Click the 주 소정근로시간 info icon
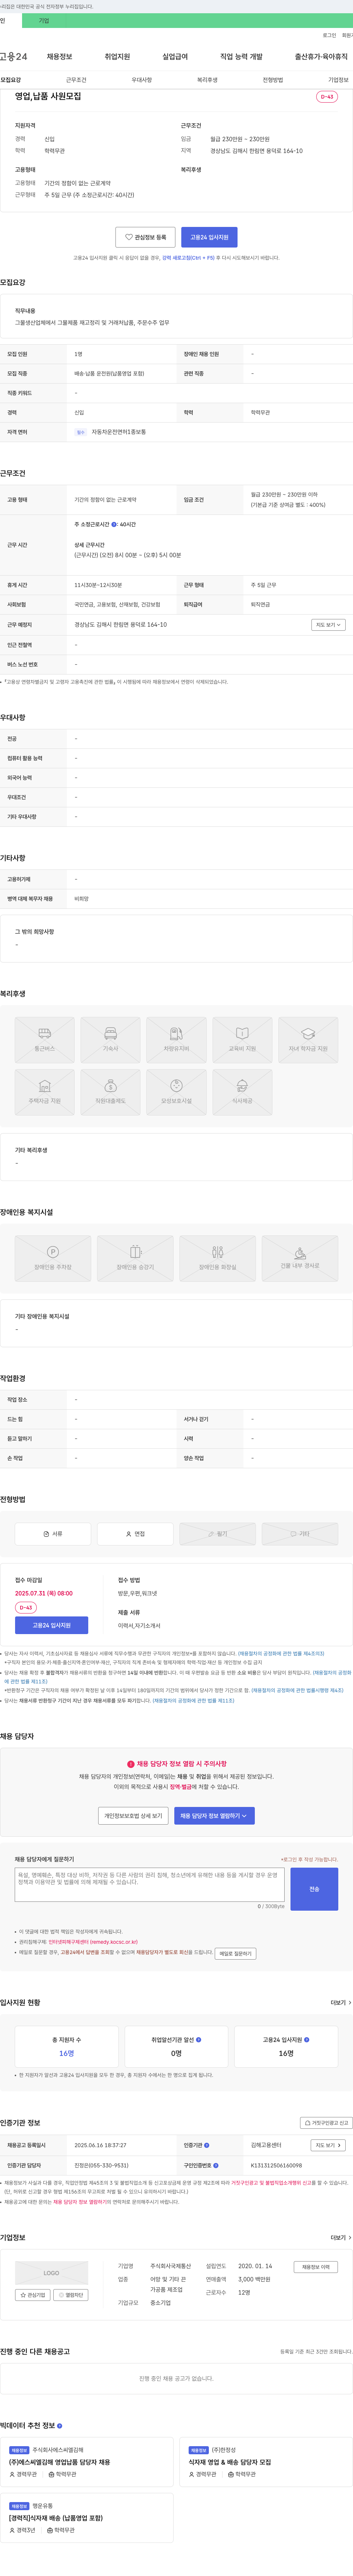 pyautogui.click(x=114, y=524)
